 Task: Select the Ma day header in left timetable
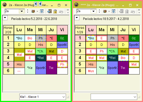pyautogui.click(x=30, y=30)
